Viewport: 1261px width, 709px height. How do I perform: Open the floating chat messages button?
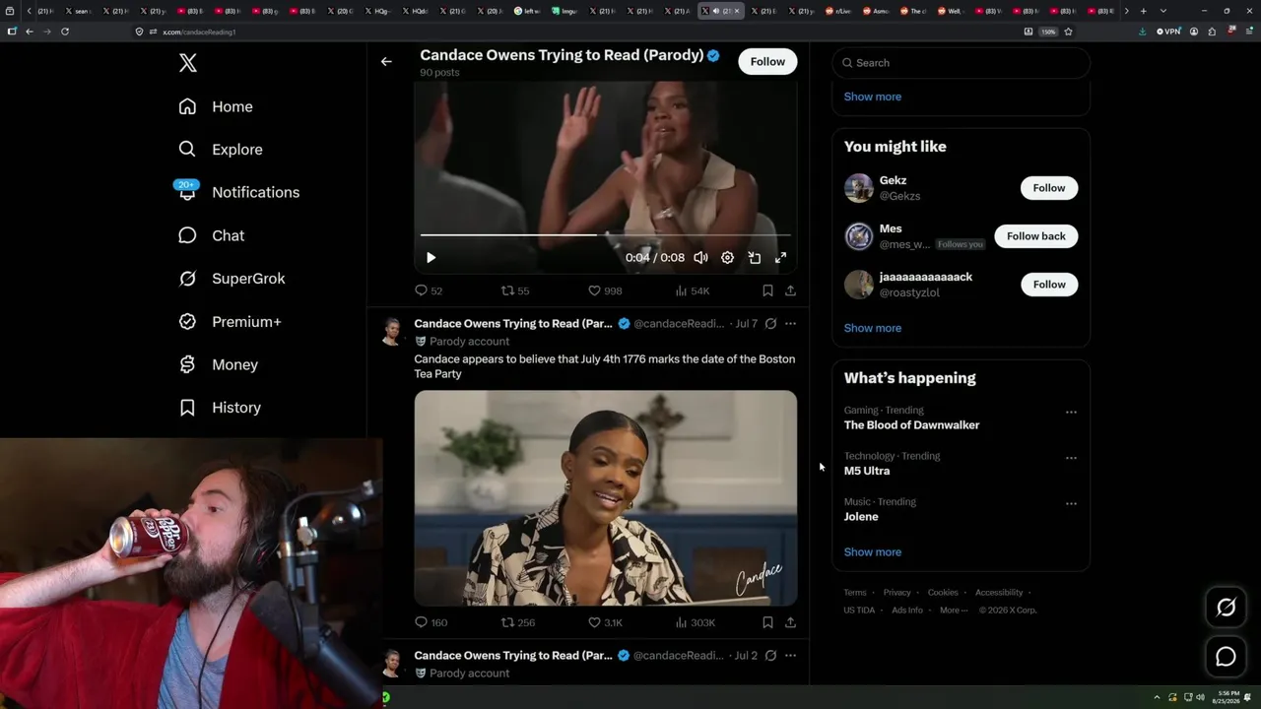tap(1226, 657)
